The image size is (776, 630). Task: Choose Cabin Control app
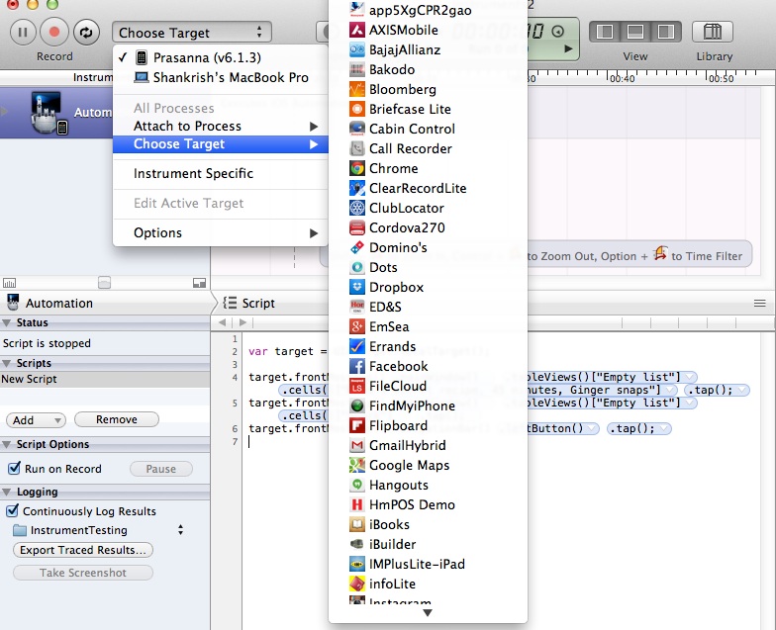428,129
